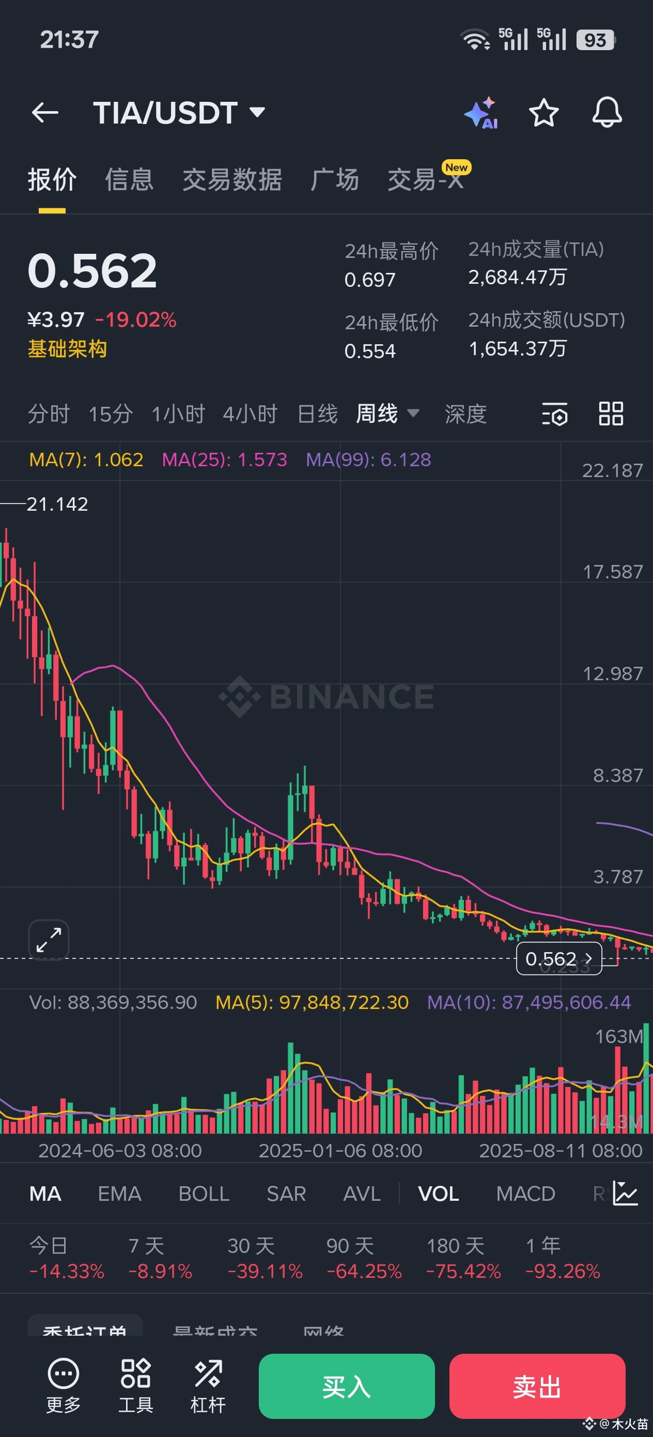The image size is (653, 1437).
Task: Switch to the 报价 tab
Action: coord(52,180)
